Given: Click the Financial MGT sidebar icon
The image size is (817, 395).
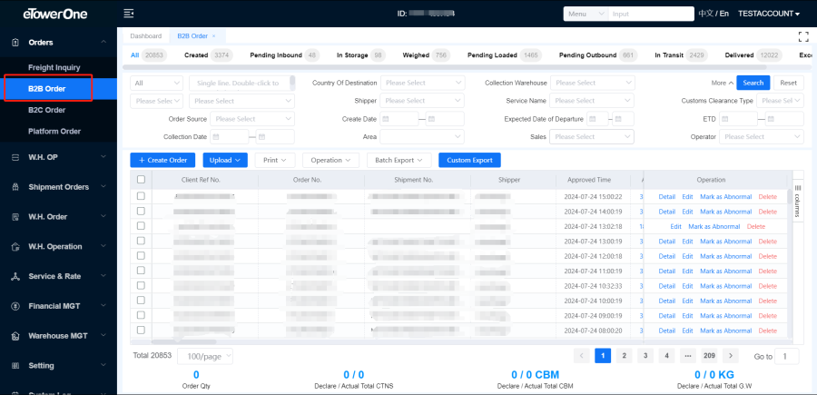Looking at the screenshot, I should coord(15,306).
